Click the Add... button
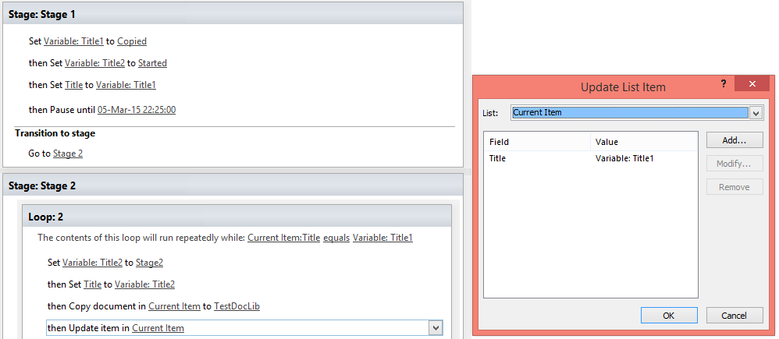779x339 pixels. click(735, 140)
